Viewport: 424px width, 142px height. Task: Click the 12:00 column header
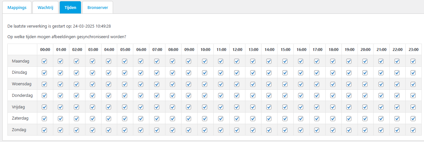click(x=237, y=50)
